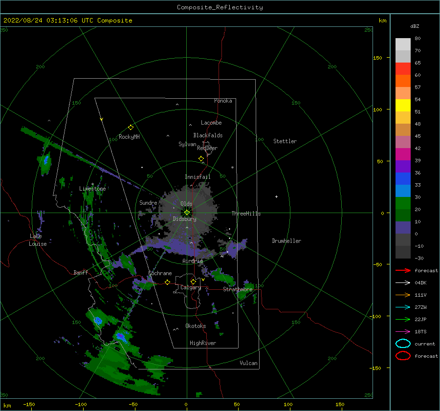Click the red forecast ellipse icon
This screenshot has height=411, width=440.
(403, 356)
